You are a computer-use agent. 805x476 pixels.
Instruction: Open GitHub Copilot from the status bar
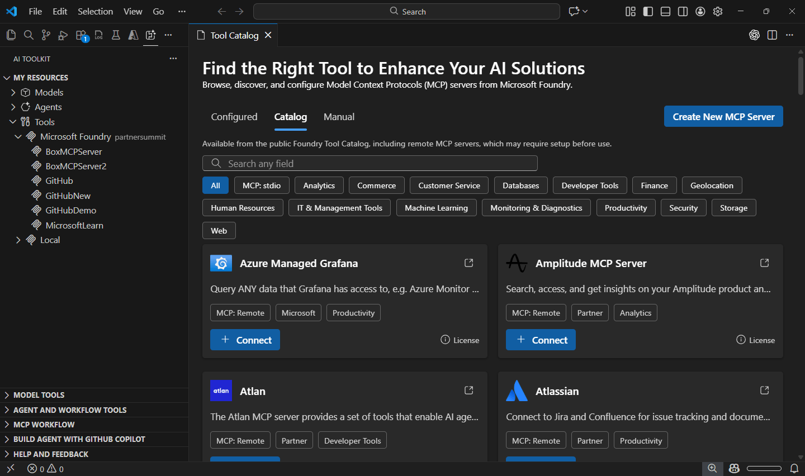tap(733, 468)
